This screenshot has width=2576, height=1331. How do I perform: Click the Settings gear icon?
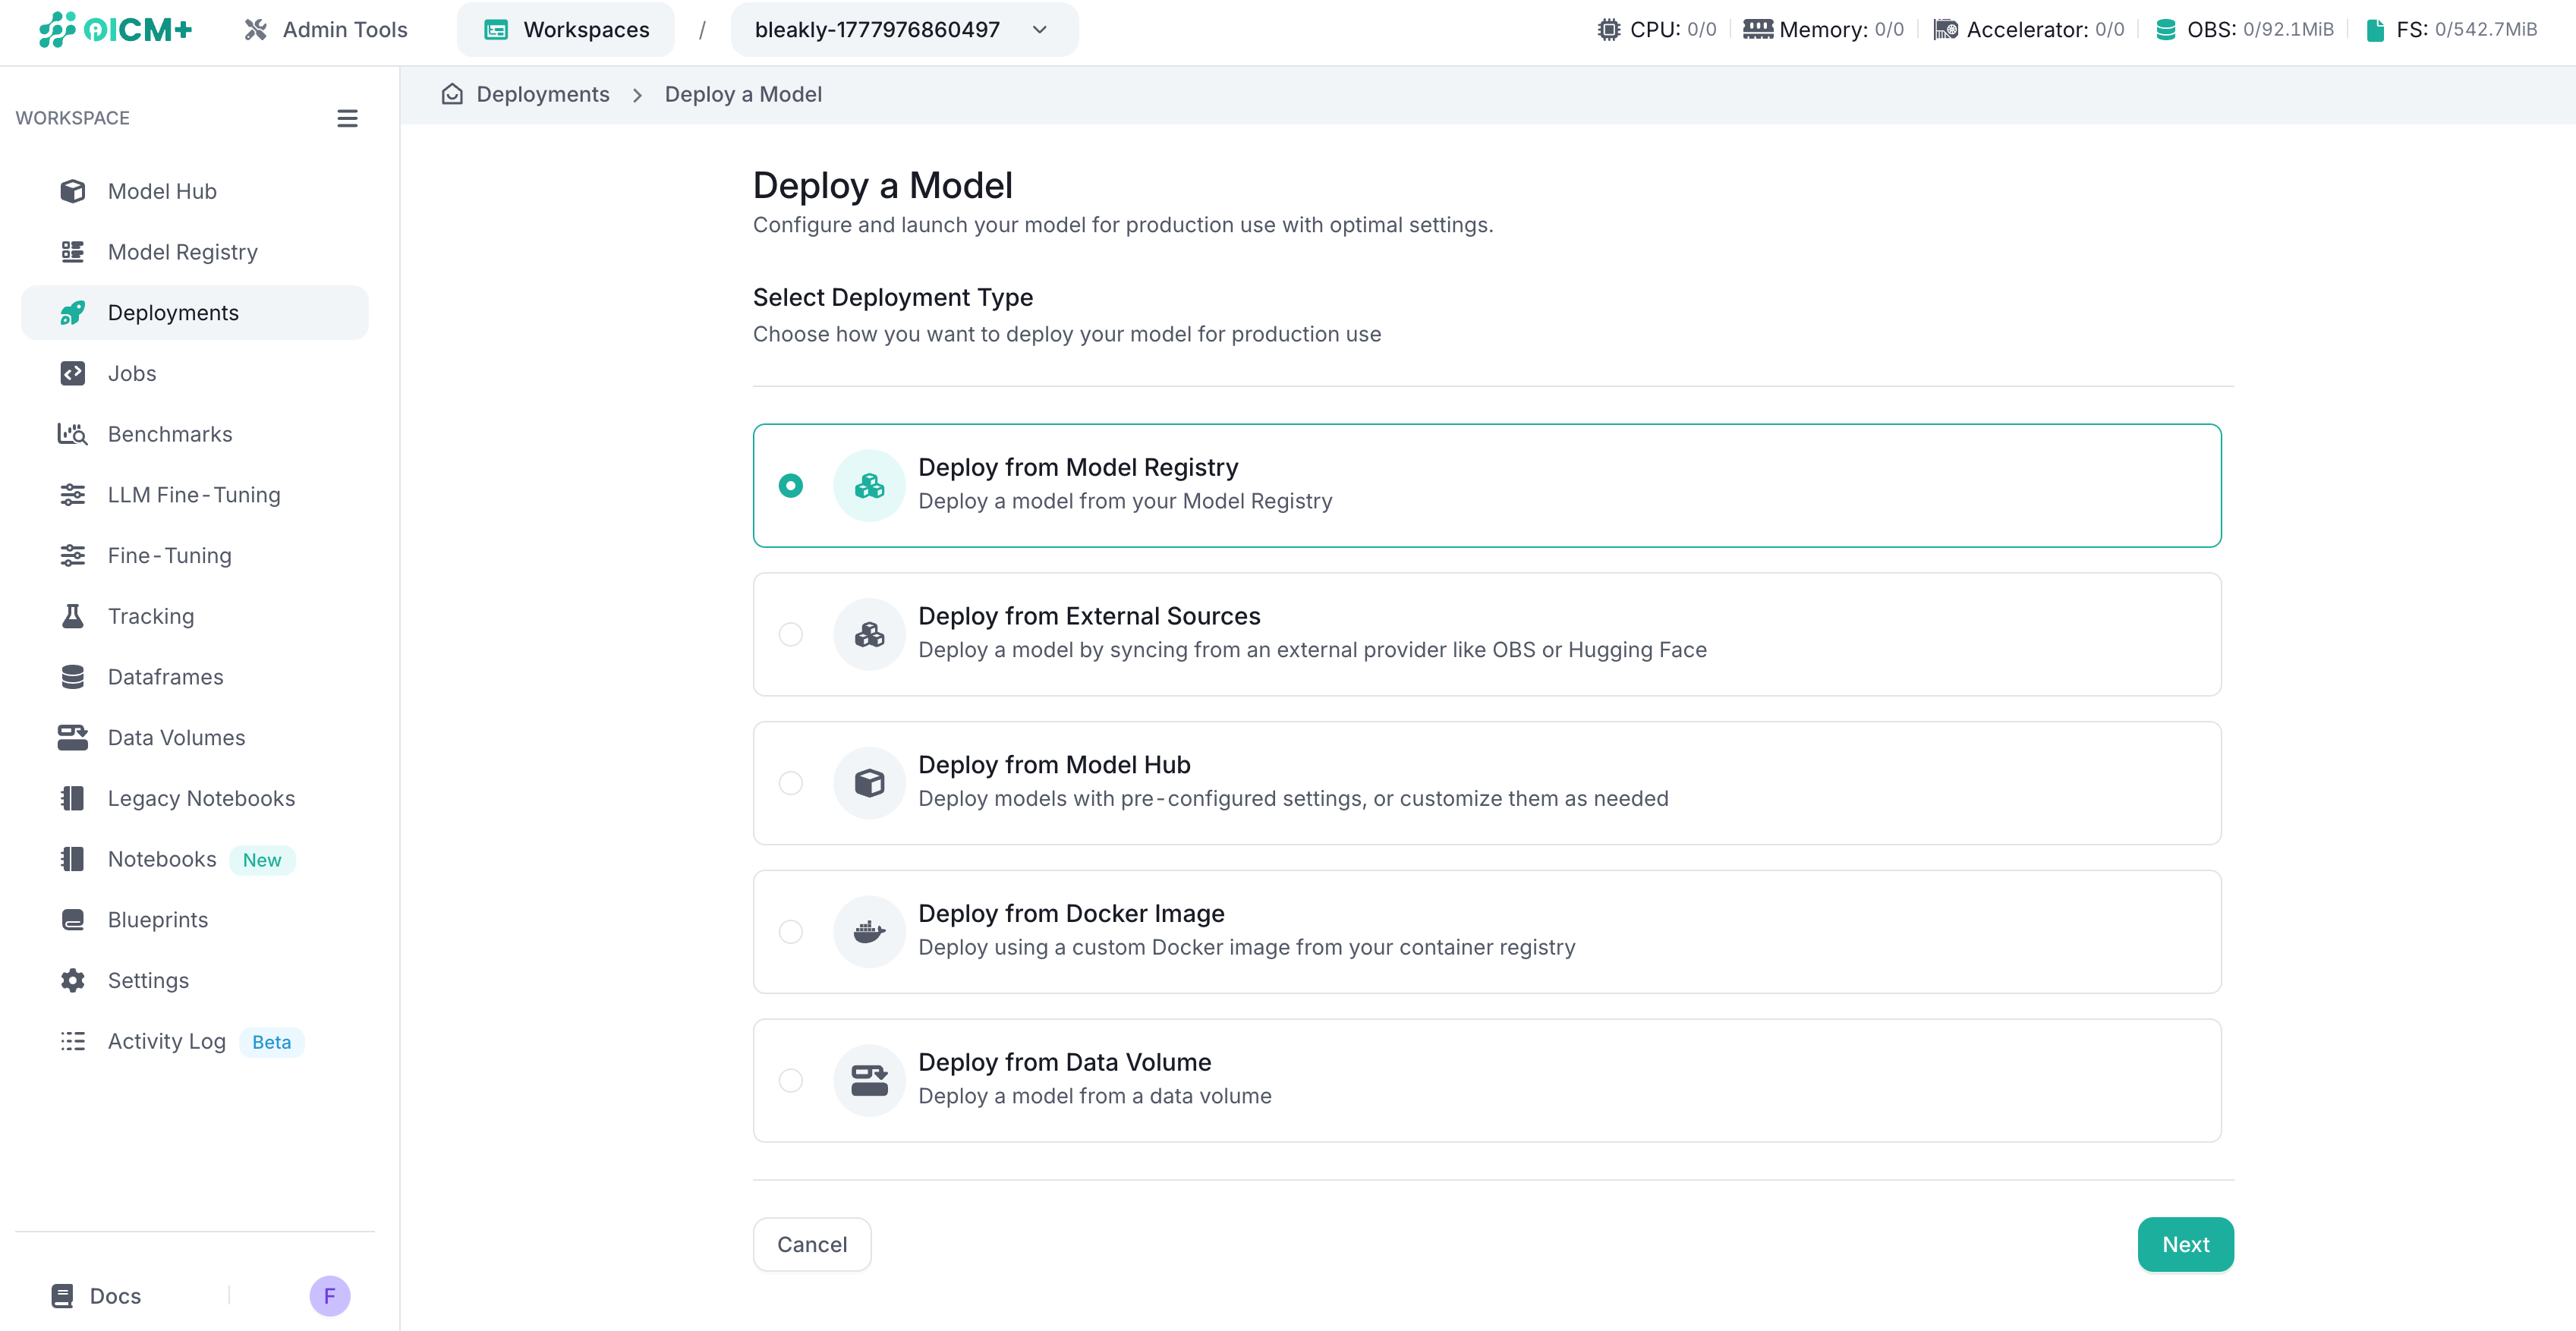[x=72, y=981]
